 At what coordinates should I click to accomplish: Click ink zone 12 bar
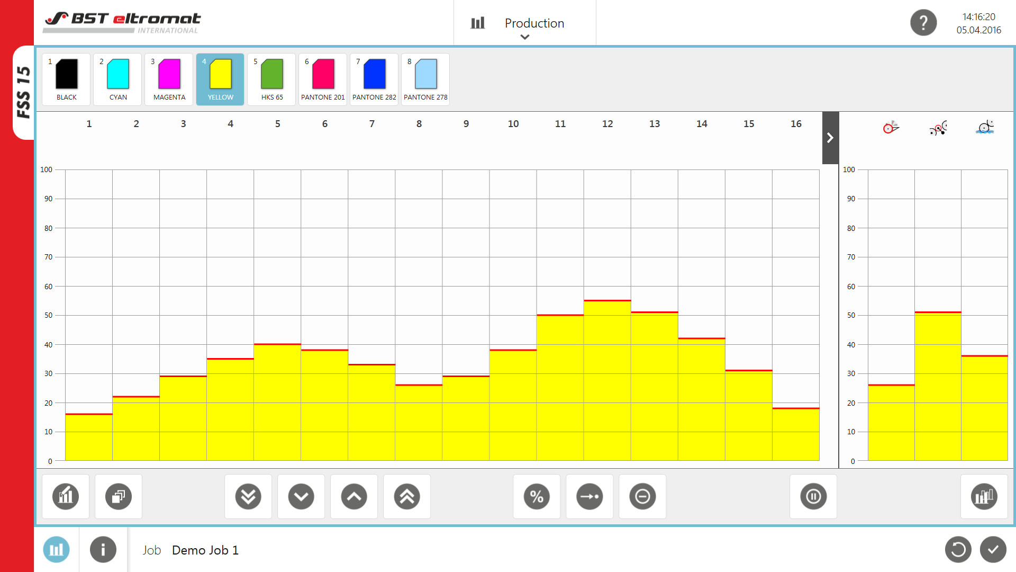pyautogui.click(x=607, y=380)
